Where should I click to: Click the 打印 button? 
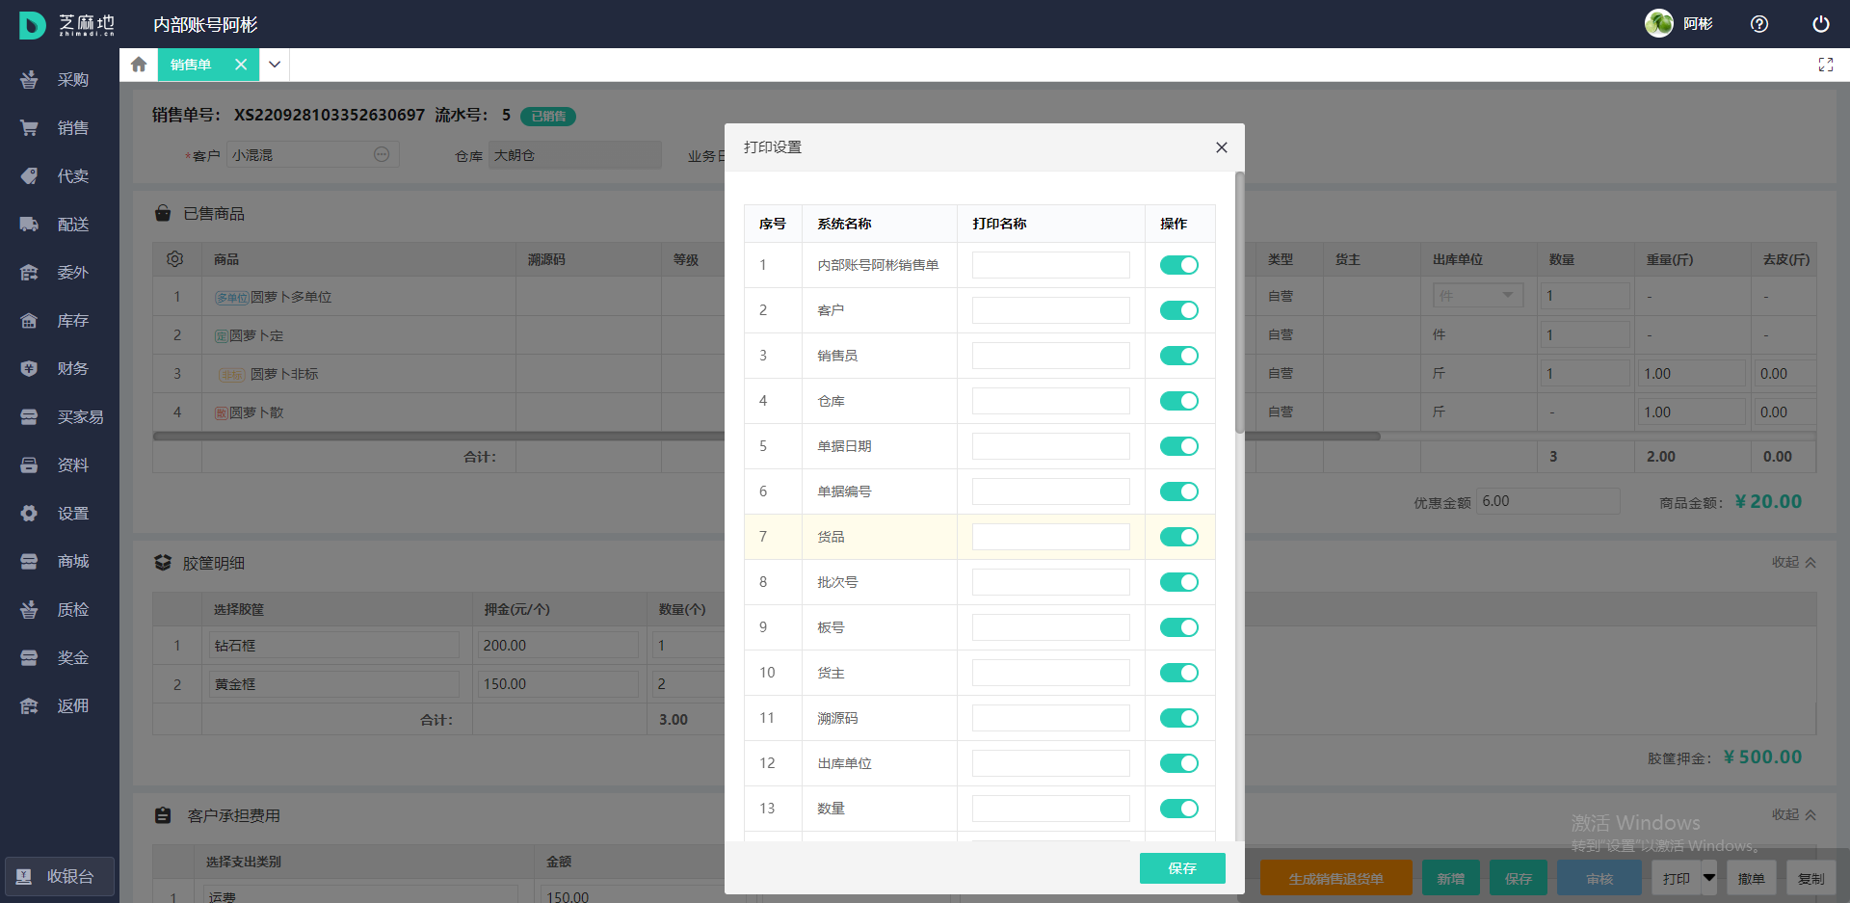[1677, 878]
